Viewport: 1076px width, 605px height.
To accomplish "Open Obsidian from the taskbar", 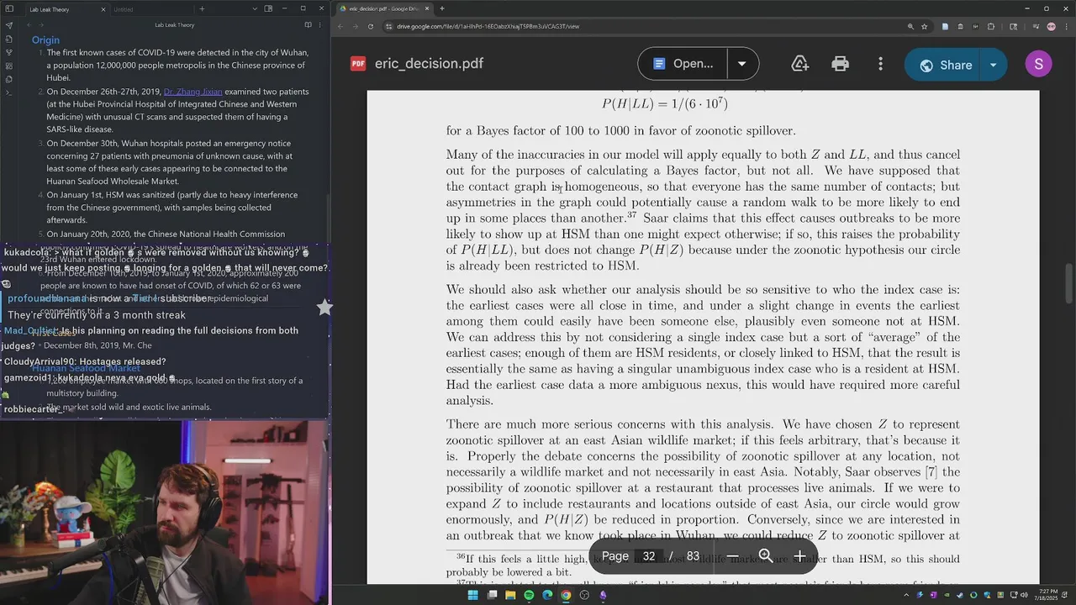I will 603,595.
